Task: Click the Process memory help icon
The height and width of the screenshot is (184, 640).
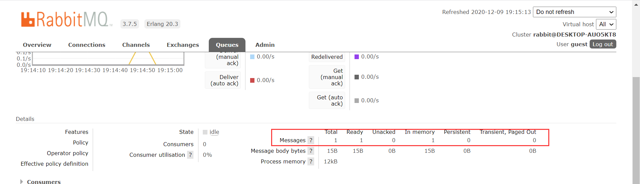Action: coord(311,161)
